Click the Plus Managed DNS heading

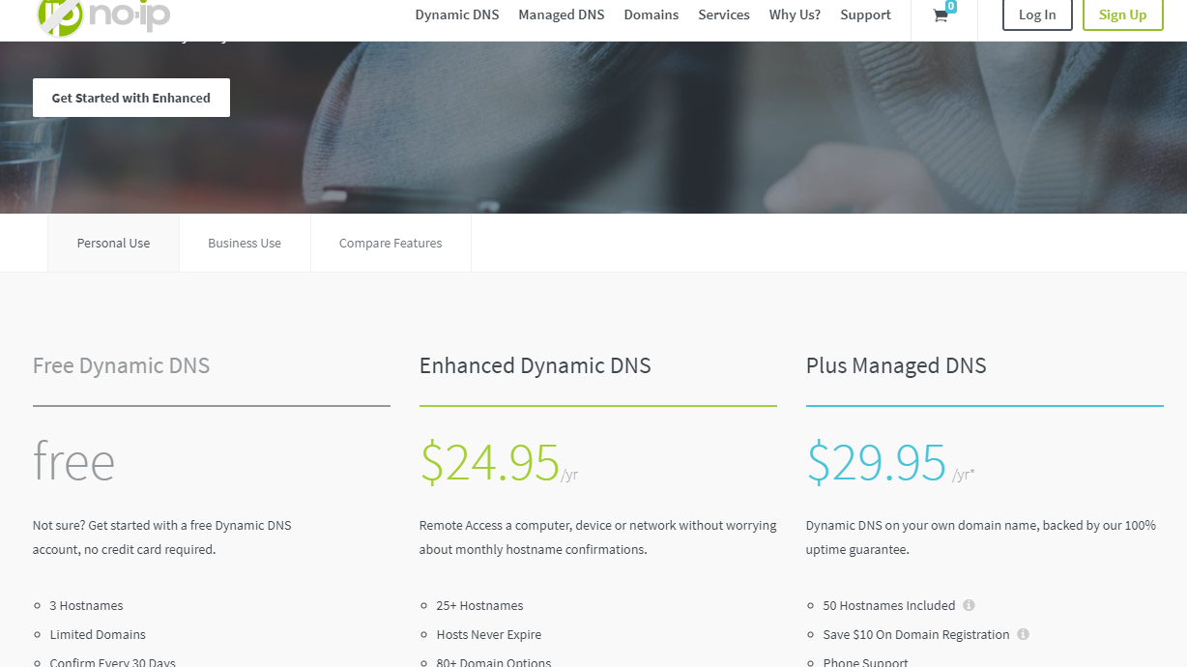[x=896, y=365]
